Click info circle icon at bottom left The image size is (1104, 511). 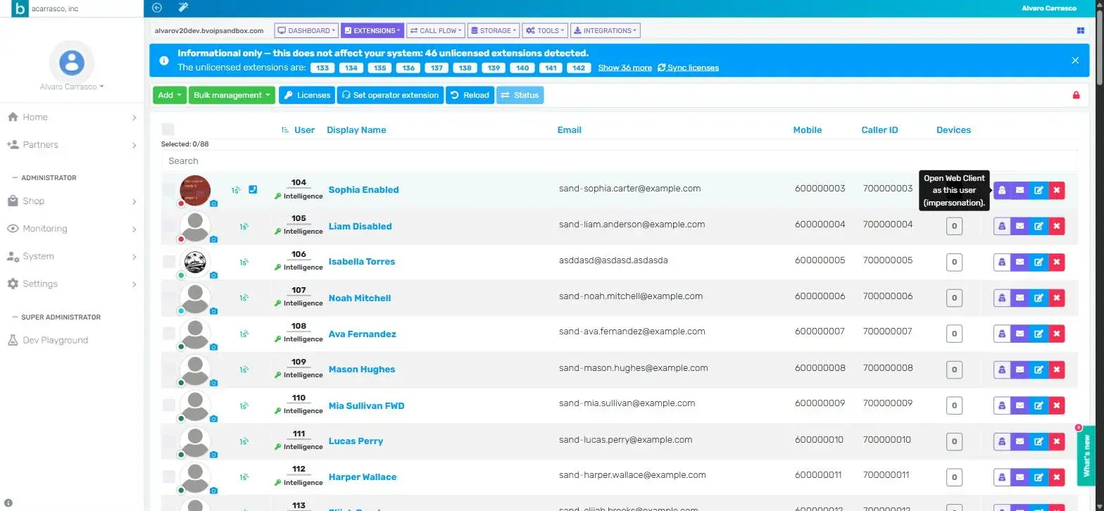tap(8, 503)
